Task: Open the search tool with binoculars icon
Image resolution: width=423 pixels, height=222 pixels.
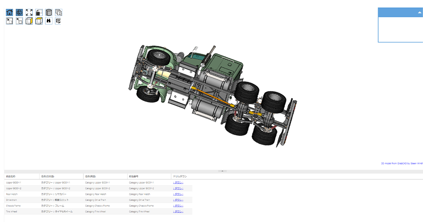Action: click(x=49, y=20)
